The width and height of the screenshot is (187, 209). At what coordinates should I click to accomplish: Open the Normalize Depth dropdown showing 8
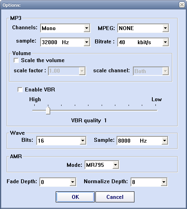[149, 182]
